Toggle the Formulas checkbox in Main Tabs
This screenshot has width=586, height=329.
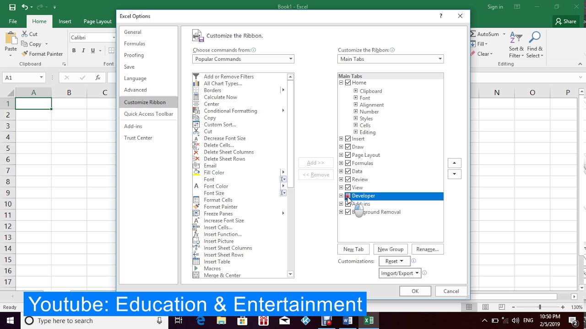coord(348,163)
